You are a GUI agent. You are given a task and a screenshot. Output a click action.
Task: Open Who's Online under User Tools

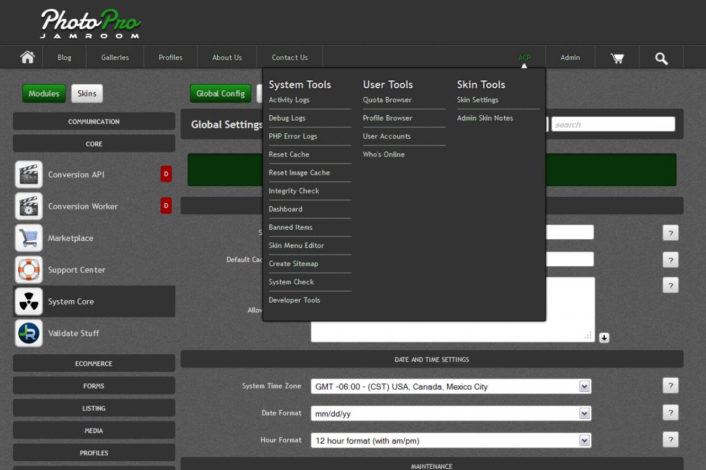point(383,154)
